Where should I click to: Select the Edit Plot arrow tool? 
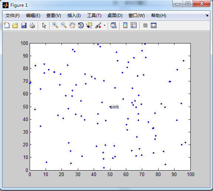(x=44, y=25)
